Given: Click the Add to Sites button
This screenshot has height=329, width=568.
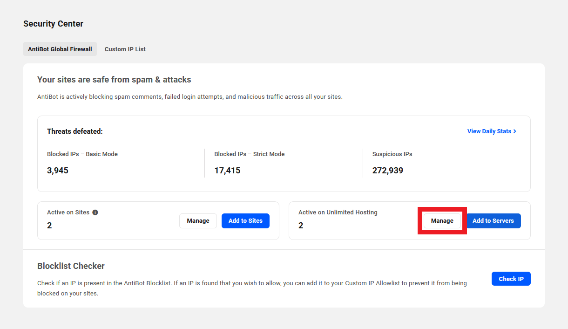Looking at the screenshot, I should [245, 221].
